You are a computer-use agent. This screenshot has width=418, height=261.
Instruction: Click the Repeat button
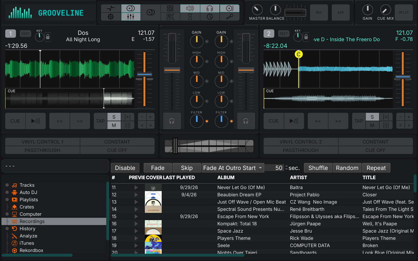(x=376, y=168)
